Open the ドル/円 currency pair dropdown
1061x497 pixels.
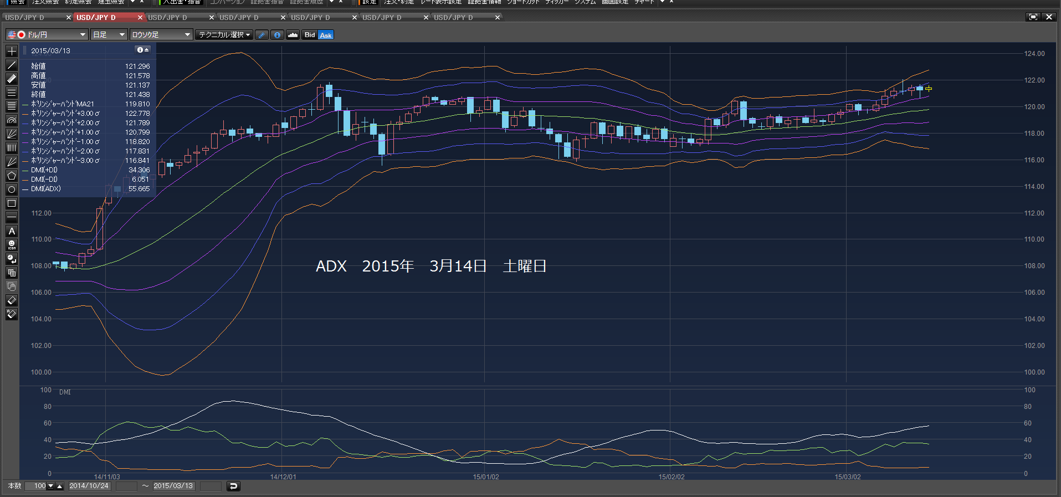47,34
